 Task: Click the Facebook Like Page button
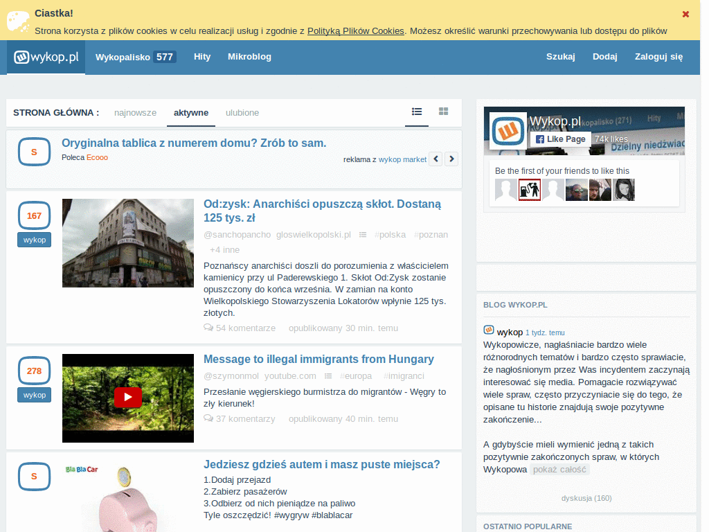point(561,139)
